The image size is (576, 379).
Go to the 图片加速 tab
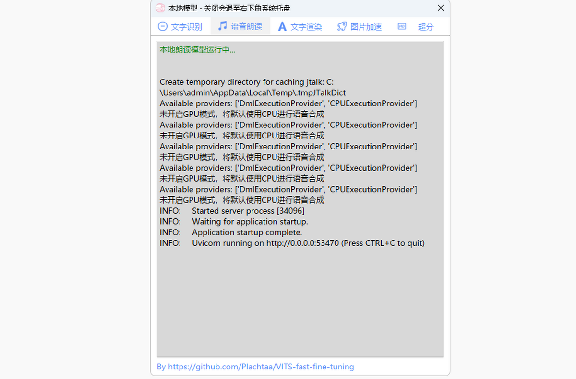click(x=366, y=27)
